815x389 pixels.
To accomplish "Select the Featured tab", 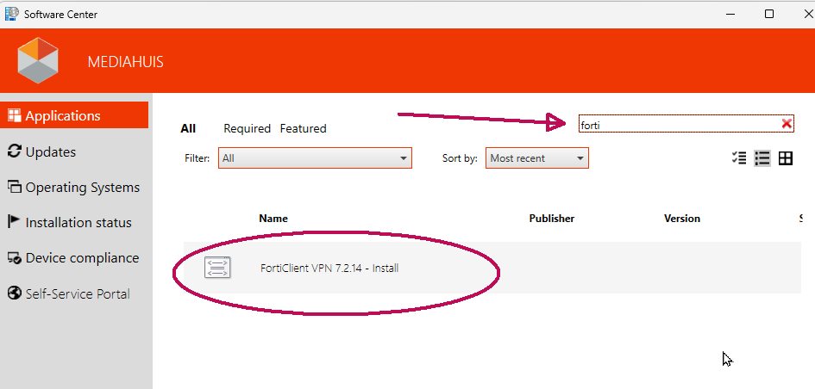I will 303,128.
